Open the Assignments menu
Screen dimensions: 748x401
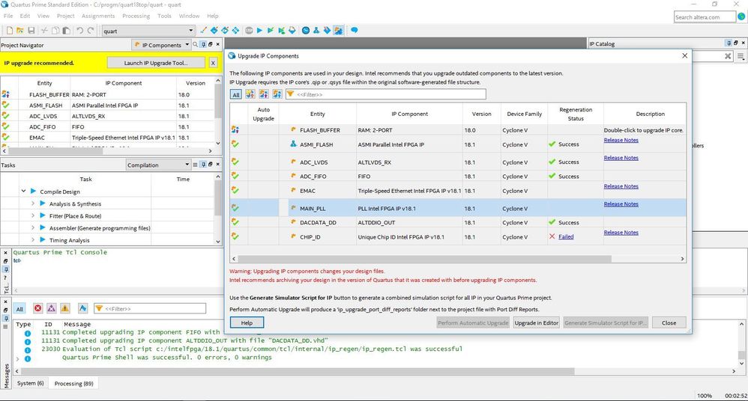click(98, 16)
